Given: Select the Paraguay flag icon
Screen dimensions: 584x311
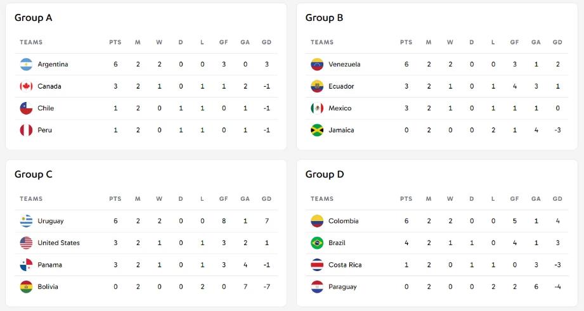Looking at the screenshot, I should pyautogui.click(x=317, y=287).
